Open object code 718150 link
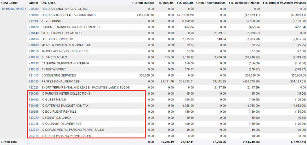This screenshot has height=145, width=307. (34, 39)
